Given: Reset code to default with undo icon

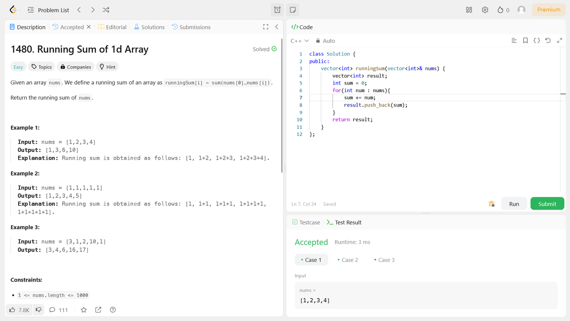Looking at the screenshot, I should (548, 41).
